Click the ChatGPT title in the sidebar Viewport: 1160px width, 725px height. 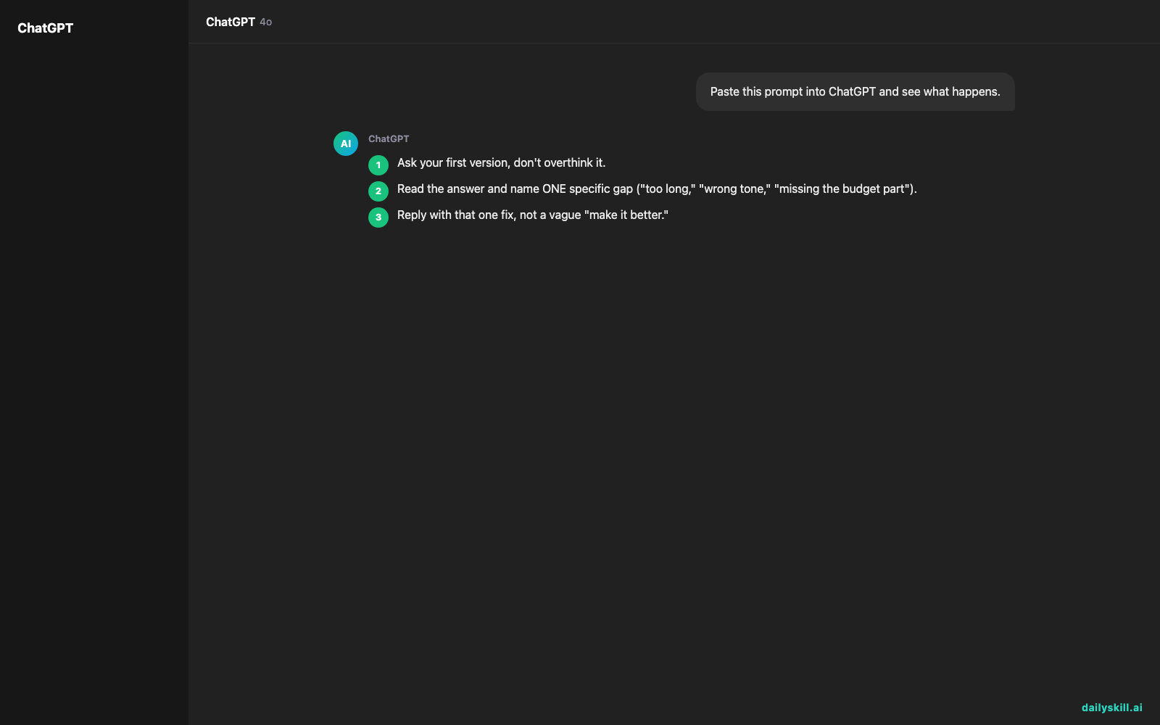click(x=45, y=28)
